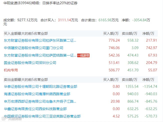Image resolution: width=163 pixels, height=122 pixels.
Task: Open 国金证券股份有限公司深圳分公司 link
Action: (30, 63)
